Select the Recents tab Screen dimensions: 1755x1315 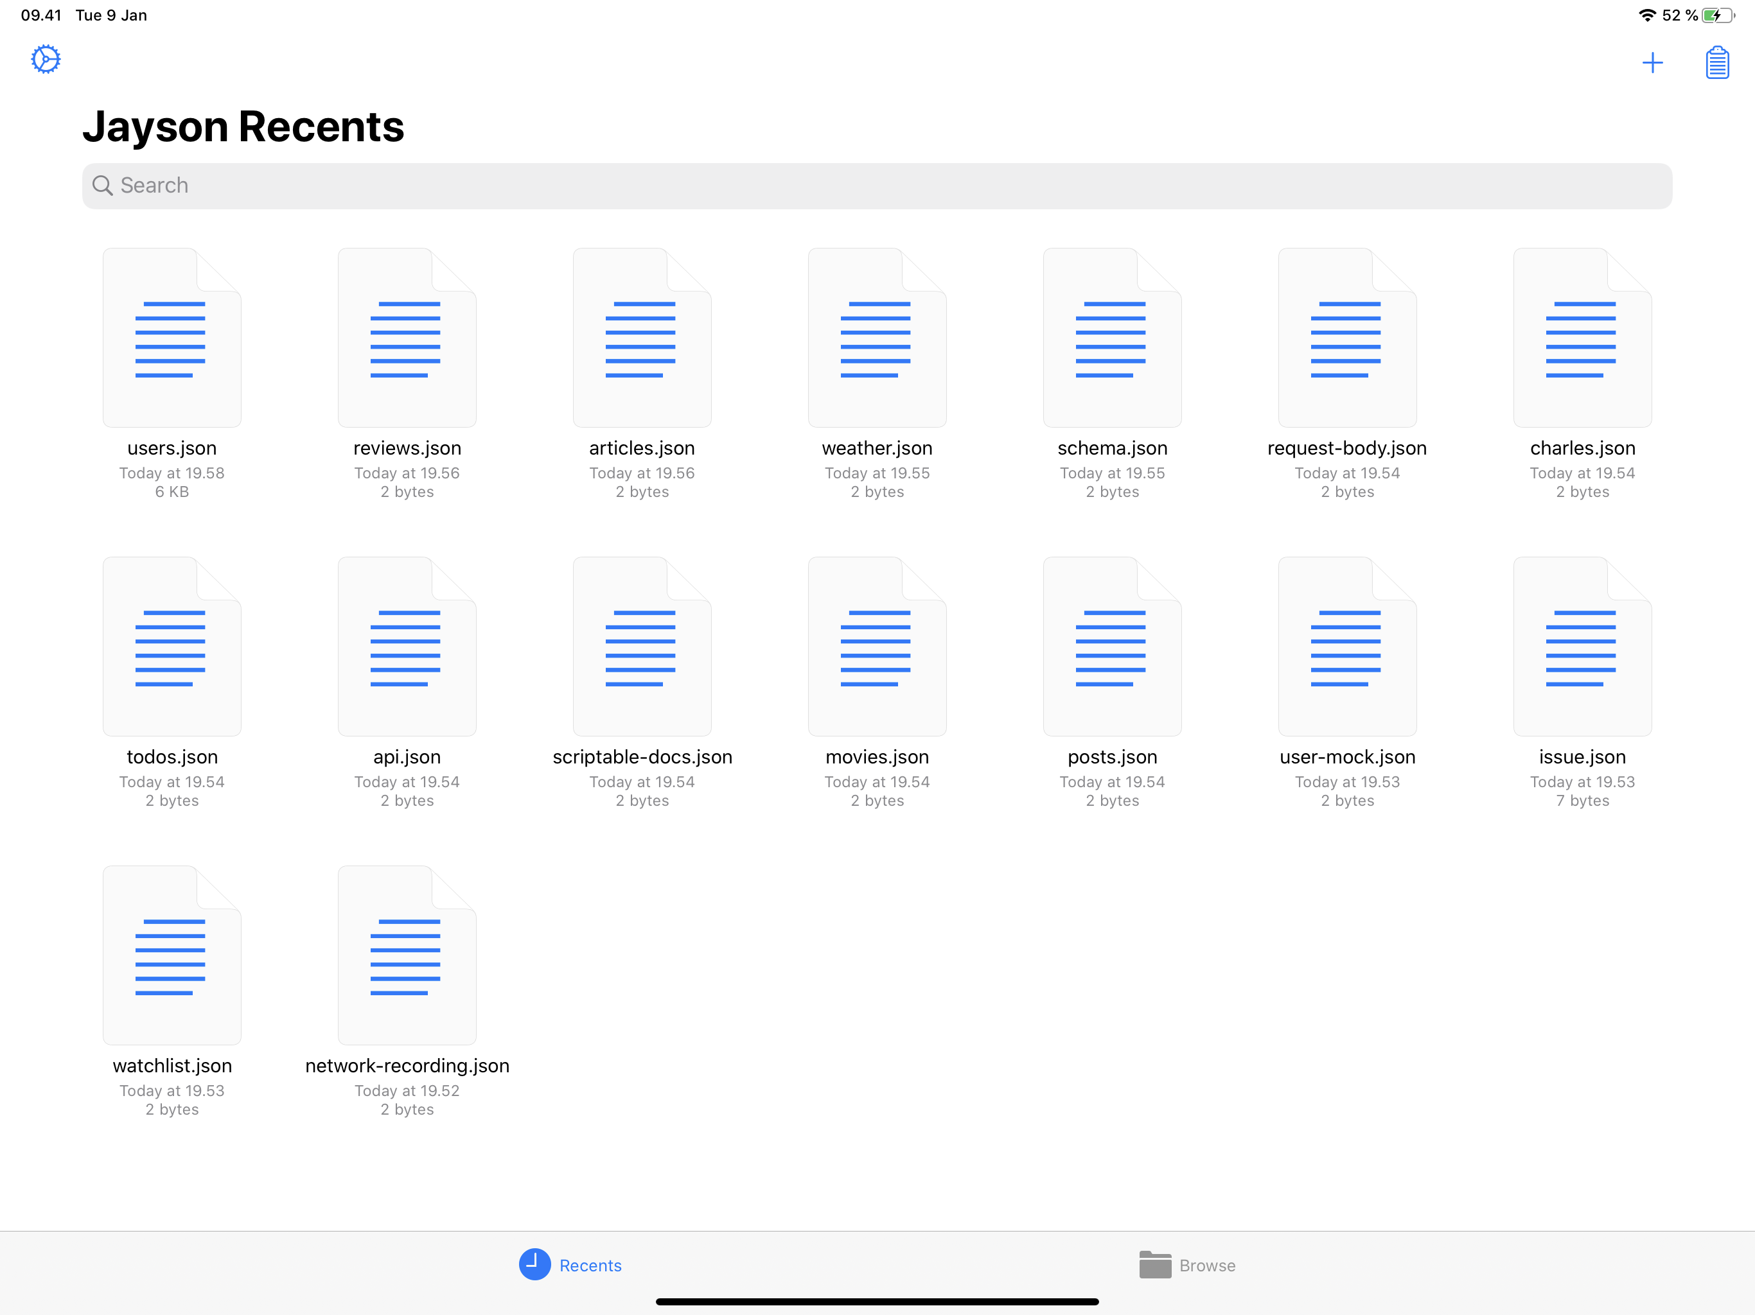(570, 1265)
